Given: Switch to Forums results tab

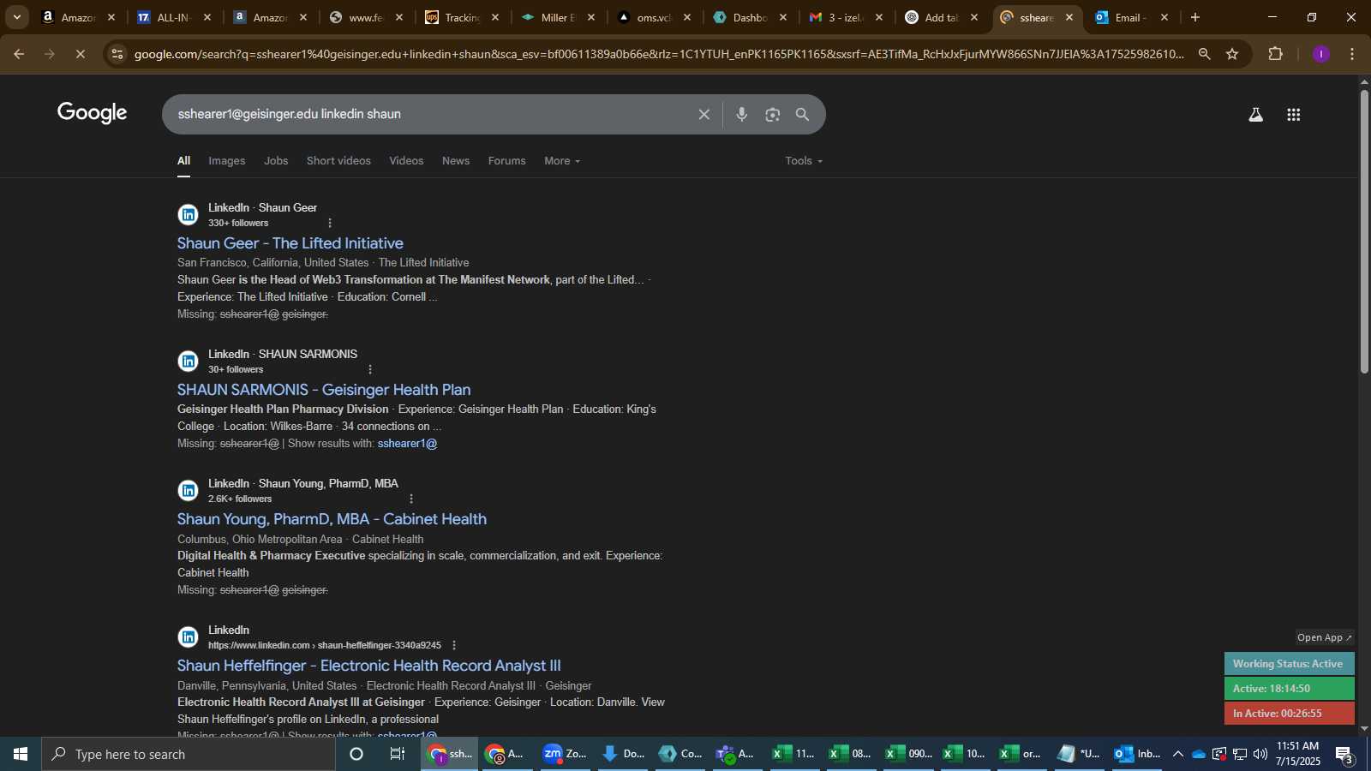Looking at the screenshot, I should (507, 161).
